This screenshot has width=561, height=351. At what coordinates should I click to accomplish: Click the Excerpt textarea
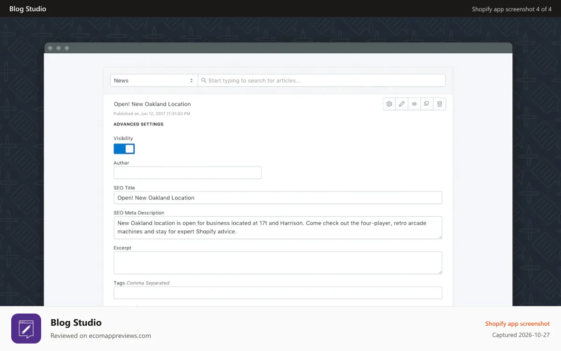coord(278,263)
